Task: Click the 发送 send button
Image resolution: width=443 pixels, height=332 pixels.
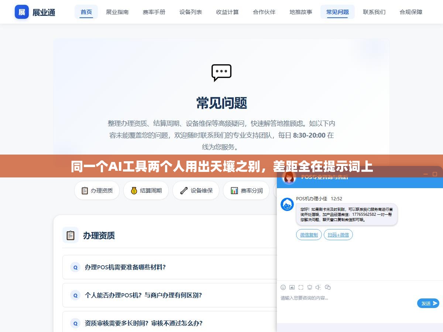Action: tap(428, 303)
